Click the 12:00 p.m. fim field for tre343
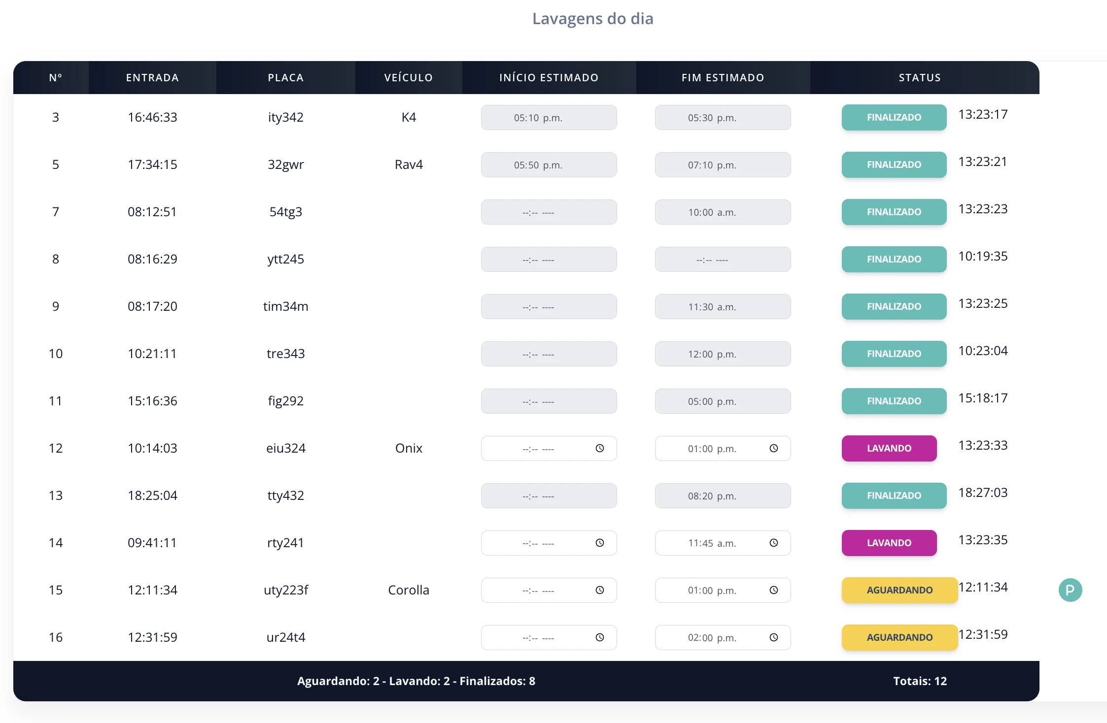 [x=723, y=354]
